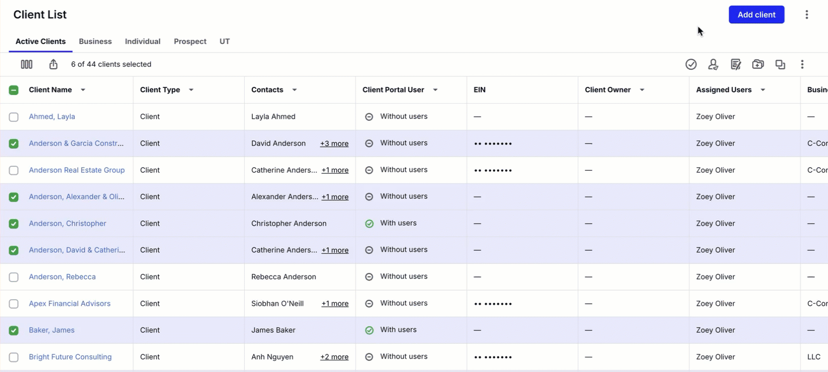Click the masked EIN for Bright Future Consulting

tap(493, 357)
